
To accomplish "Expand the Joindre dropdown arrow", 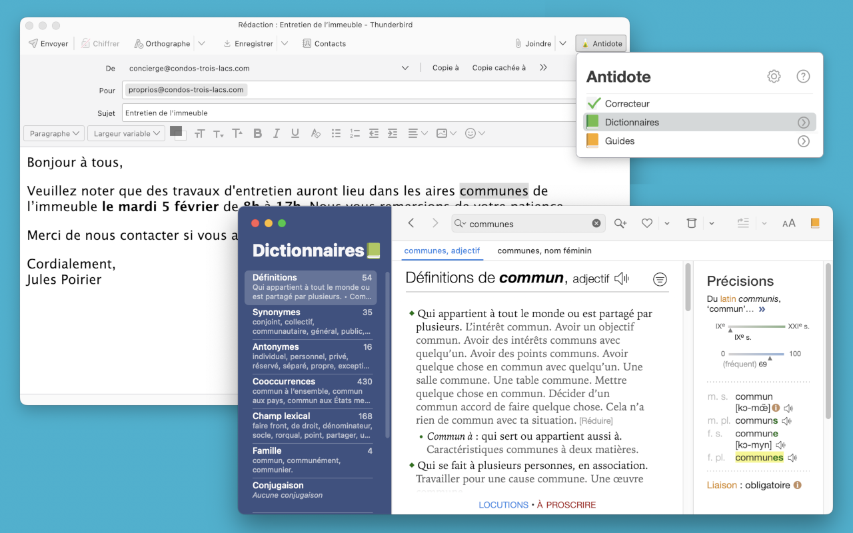I will [563, 43].
